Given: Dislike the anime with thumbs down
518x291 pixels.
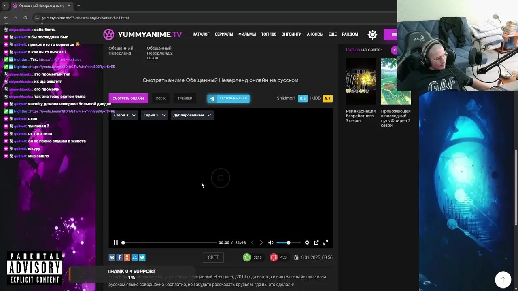Looking at the screenshot, I should click(x=274, y=257).
